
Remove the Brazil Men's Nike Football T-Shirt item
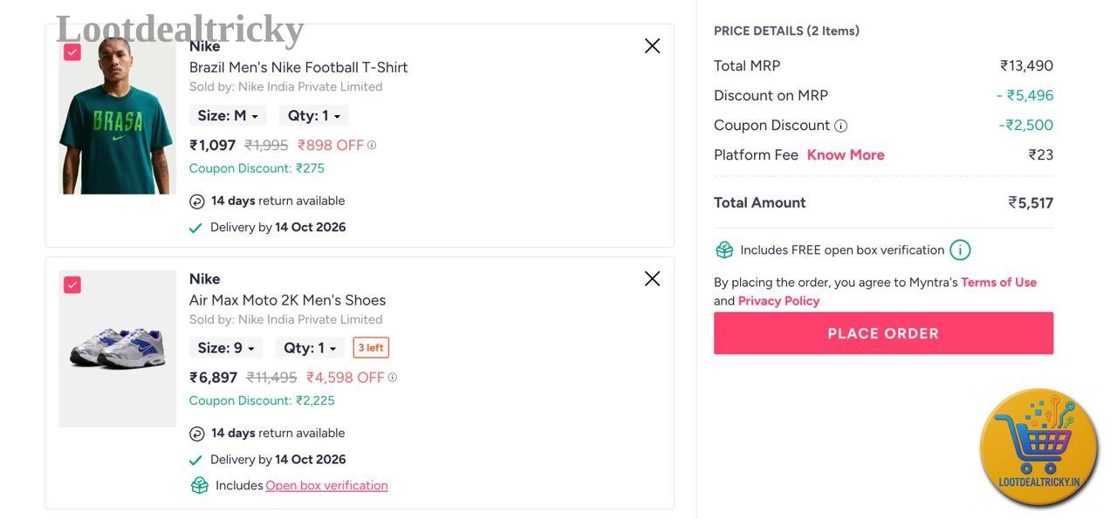[652, 46]
